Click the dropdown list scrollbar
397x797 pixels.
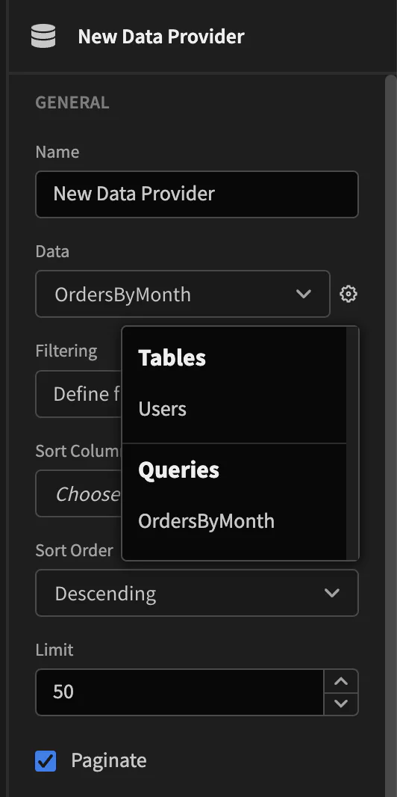point(352,443)
